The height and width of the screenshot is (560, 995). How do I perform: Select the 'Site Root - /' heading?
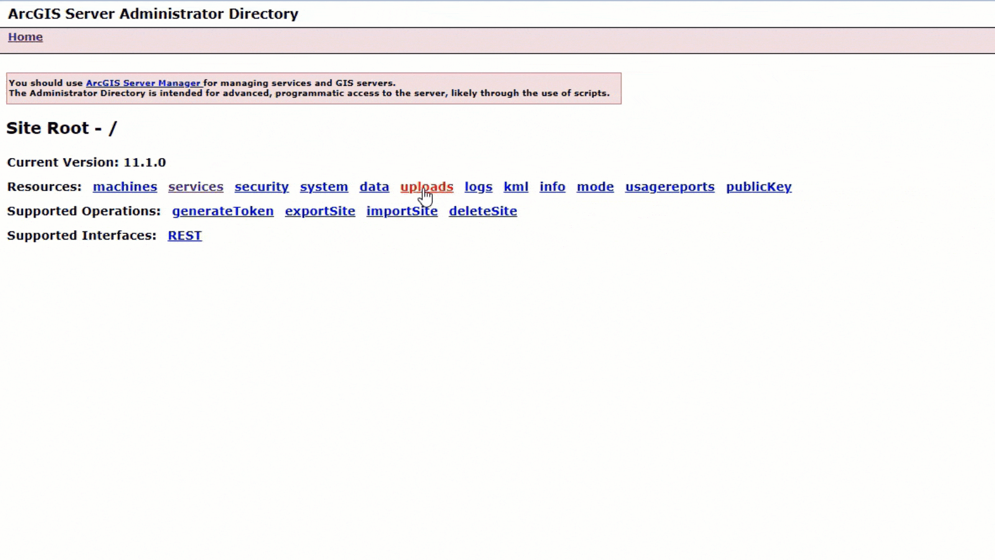[x=62, y=128]
